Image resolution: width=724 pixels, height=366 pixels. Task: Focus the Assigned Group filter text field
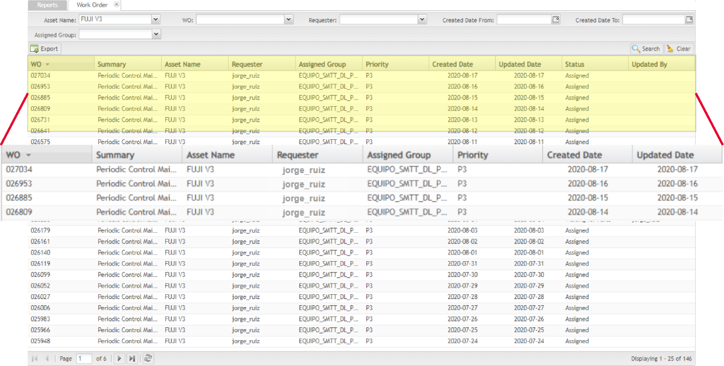point(115,35)
